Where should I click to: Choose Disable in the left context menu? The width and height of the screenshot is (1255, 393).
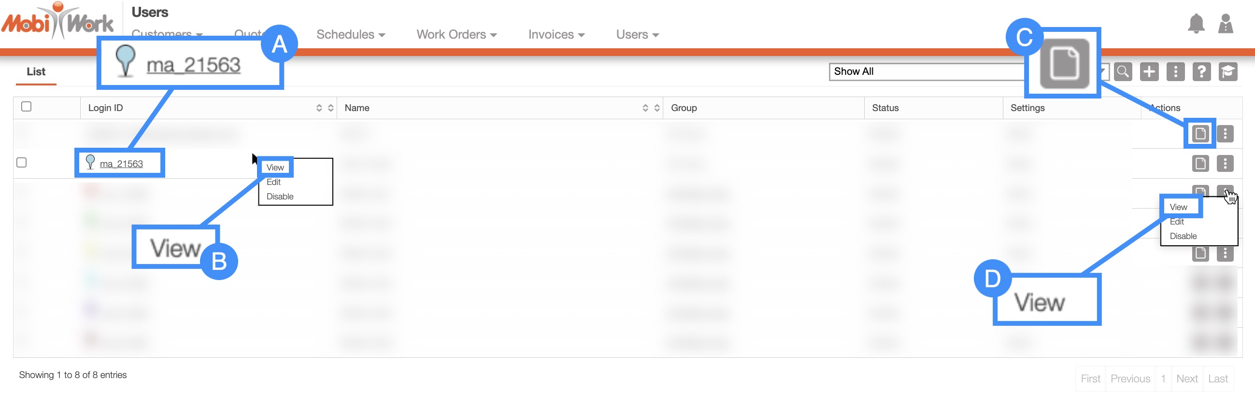pos(280,196)
